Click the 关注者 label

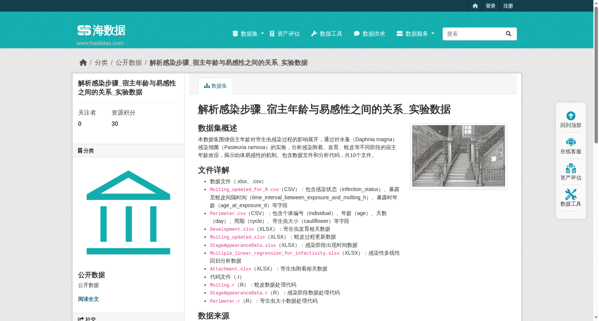tap(87, 113)
